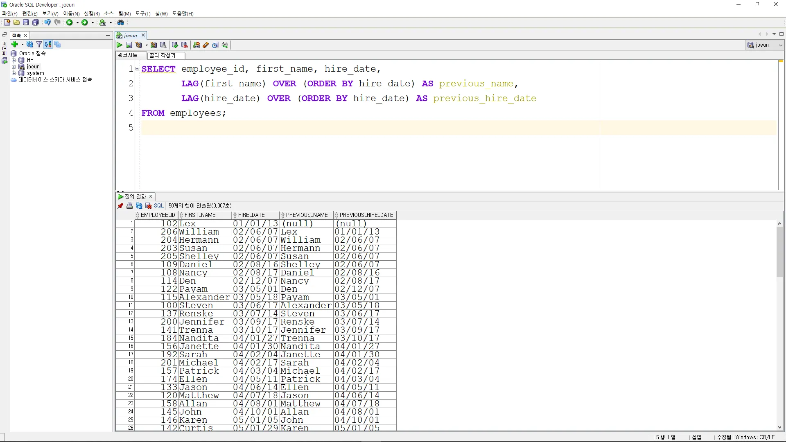Expand the HR connection node

pos(14,60)
